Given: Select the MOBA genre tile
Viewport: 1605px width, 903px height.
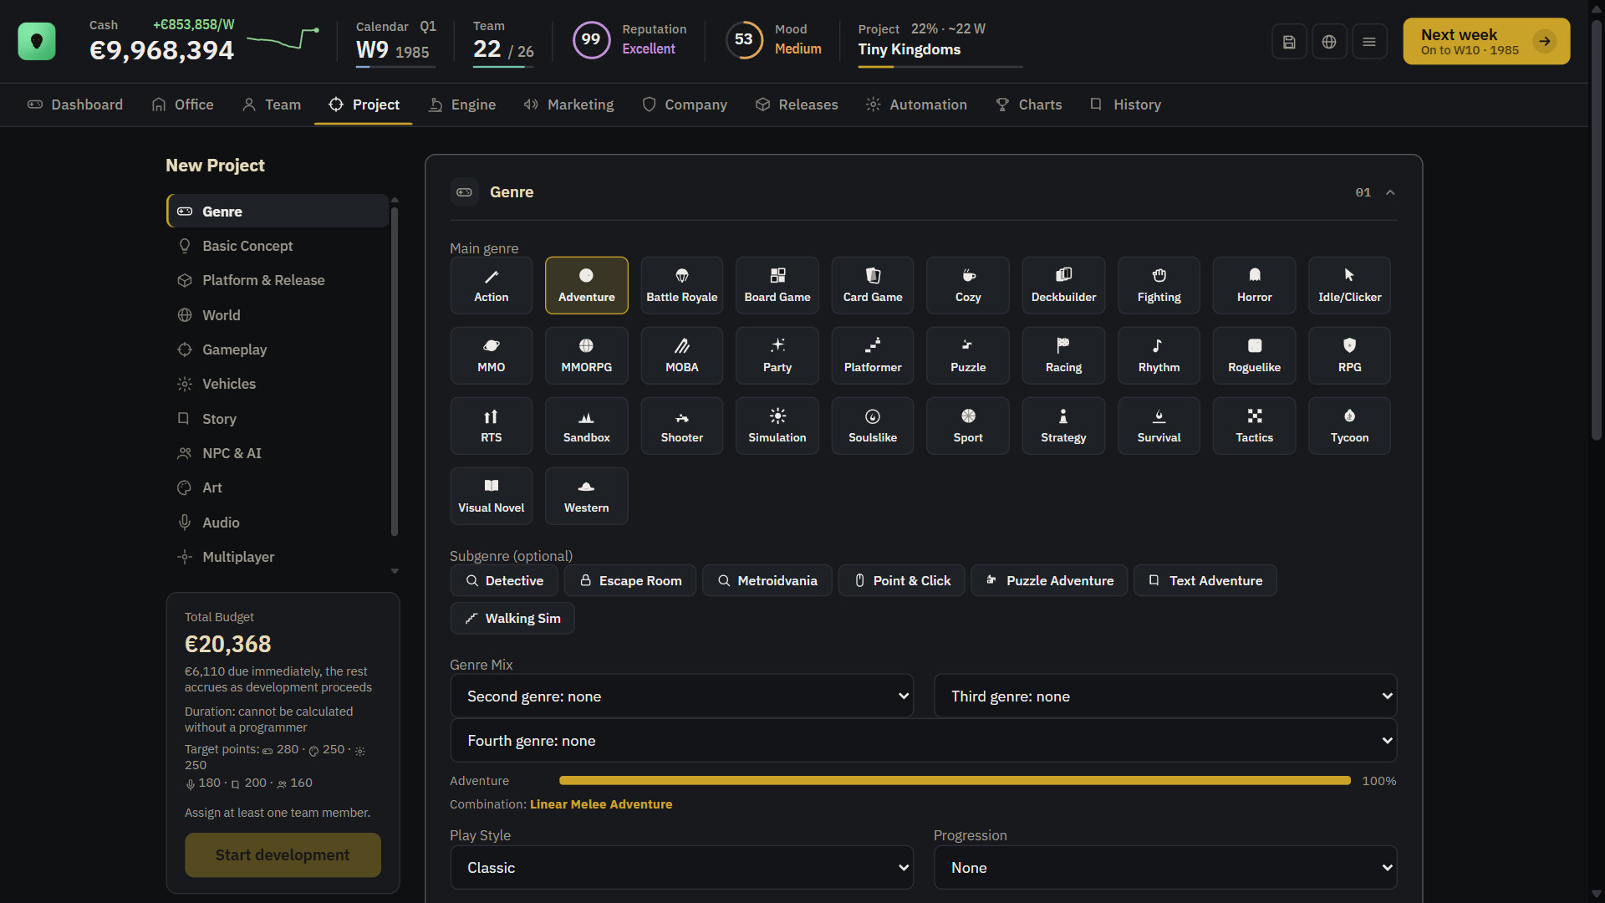Looking at the screenshot, I should point(682,355).
